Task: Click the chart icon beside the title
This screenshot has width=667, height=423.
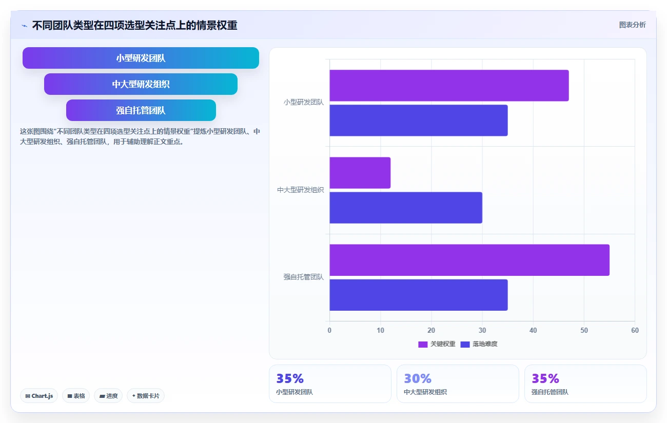Action: (x=24, y=26)
